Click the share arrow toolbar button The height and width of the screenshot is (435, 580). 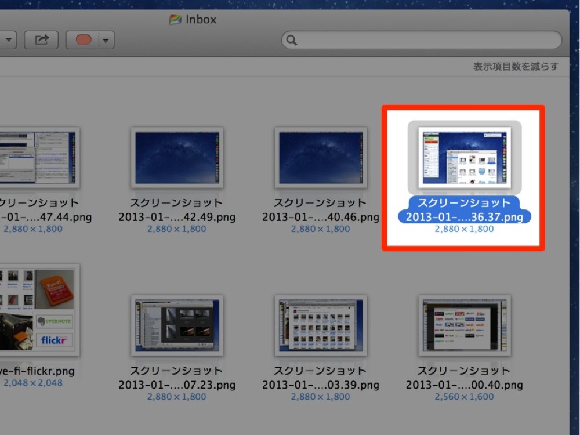(x=41, y=40)
